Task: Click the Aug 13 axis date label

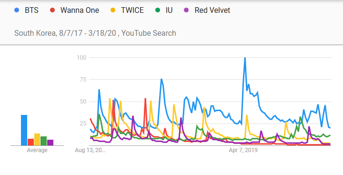Action: click(90, 150)
